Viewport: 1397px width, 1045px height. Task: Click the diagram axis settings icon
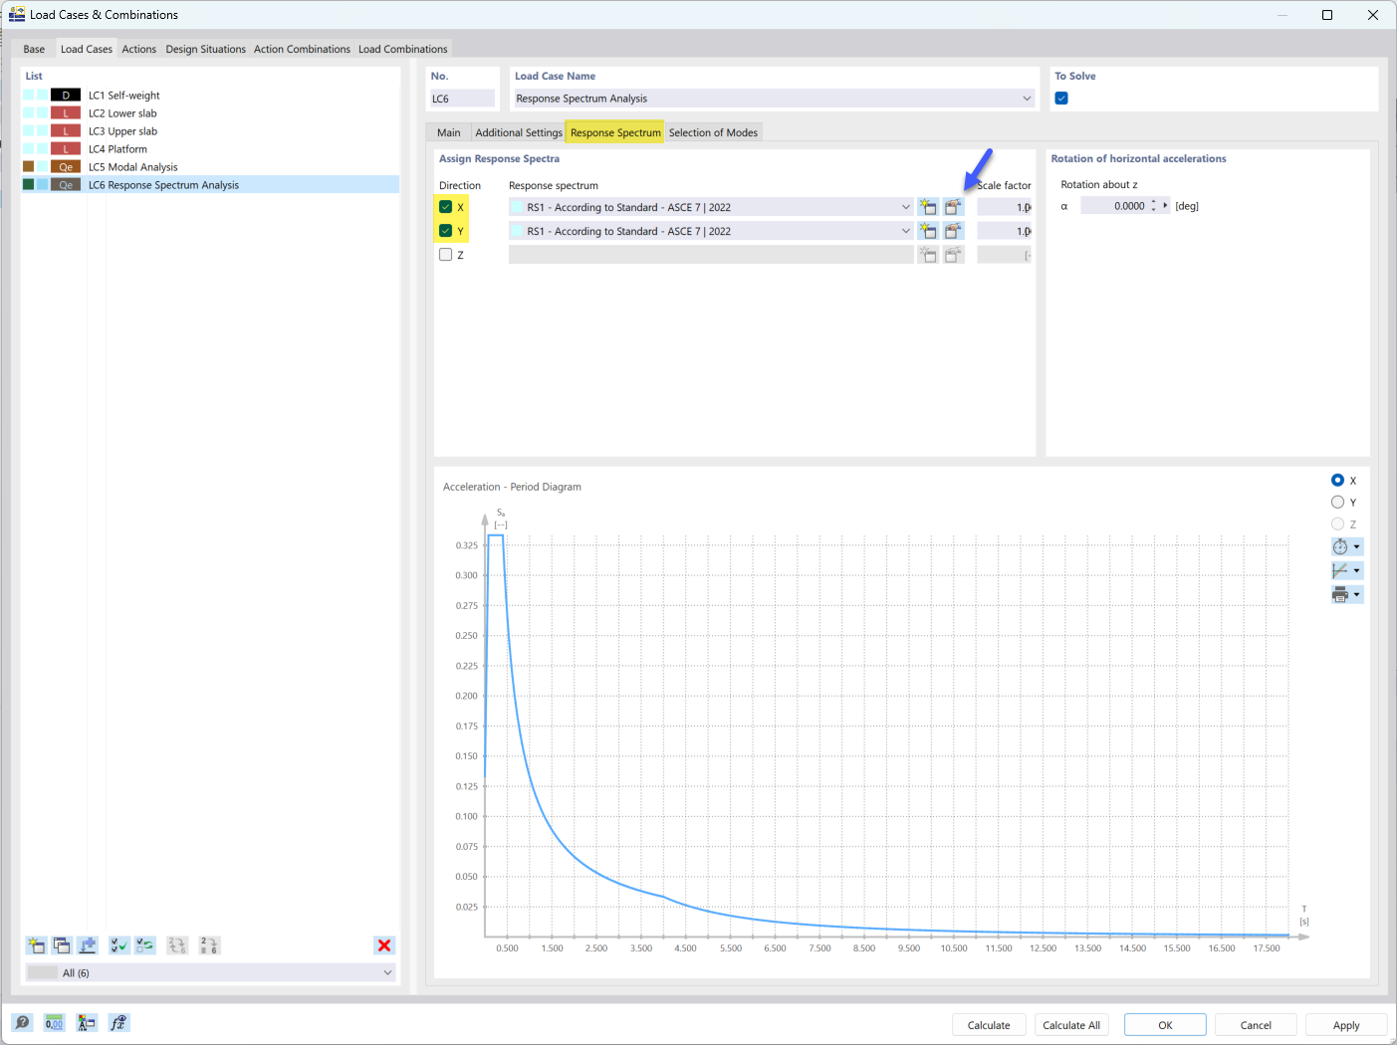[1346, 571]
